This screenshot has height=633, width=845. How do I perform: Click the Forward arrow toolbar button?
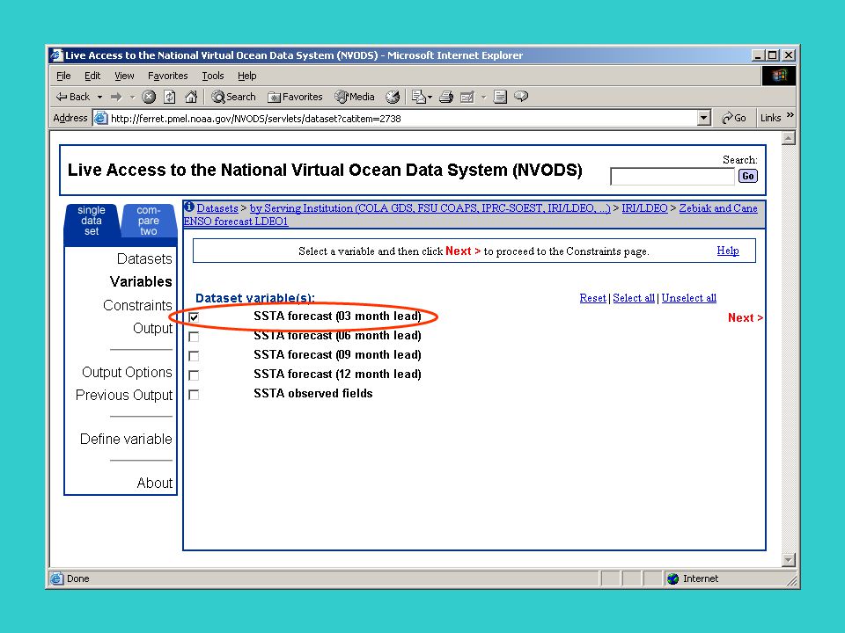[116, 97]
